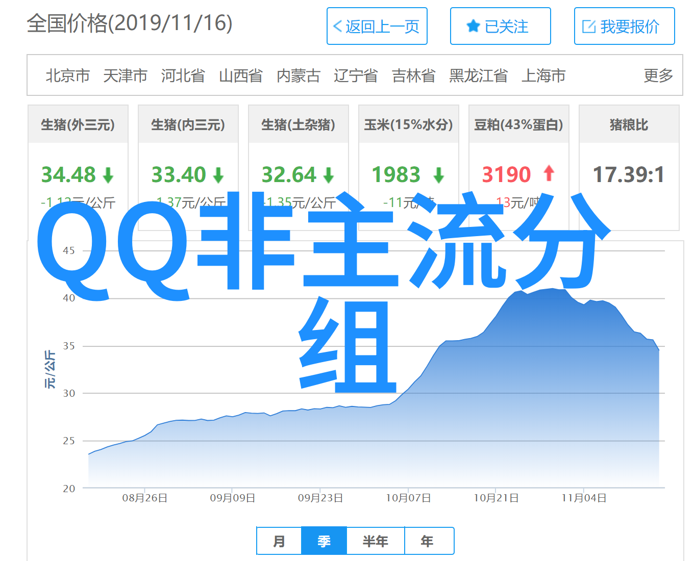Click the 10月21日 axis date label
This screenshot has height=561, width=694.
pyautogui.click(x=496, y=498)
